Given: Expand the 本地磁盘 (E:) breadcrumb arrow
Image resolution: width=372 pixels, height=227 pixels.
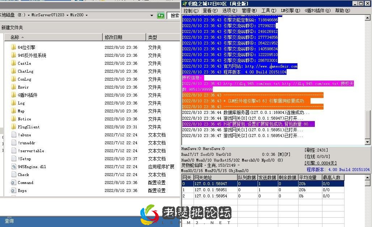Looking at the screenshot, I should point(29,15).
